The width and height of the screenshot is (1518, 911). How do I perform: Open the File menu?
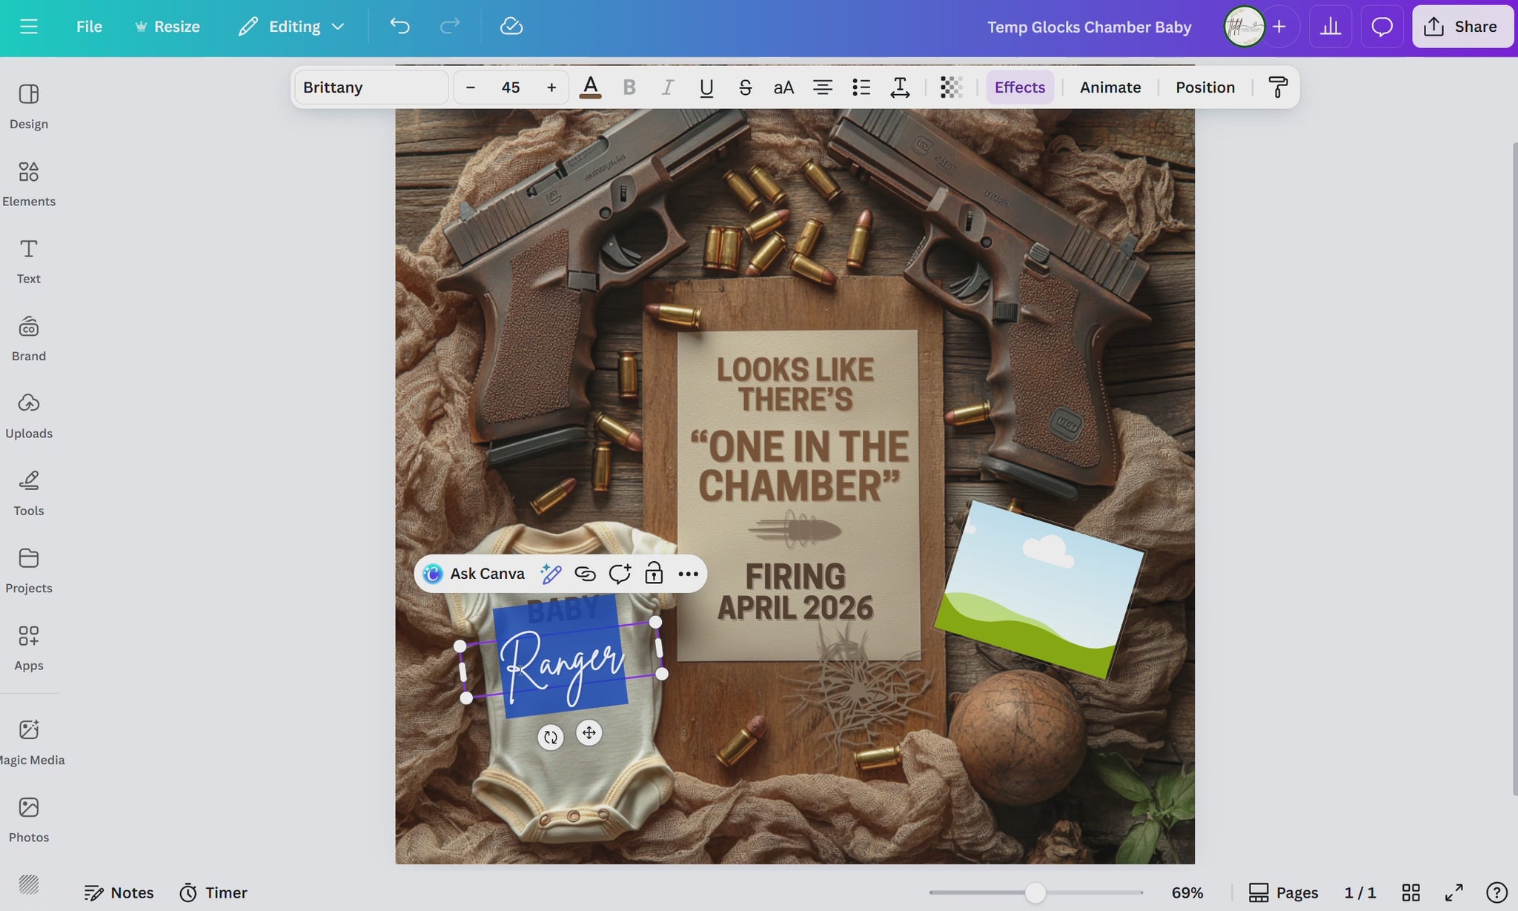click(89, 27)
